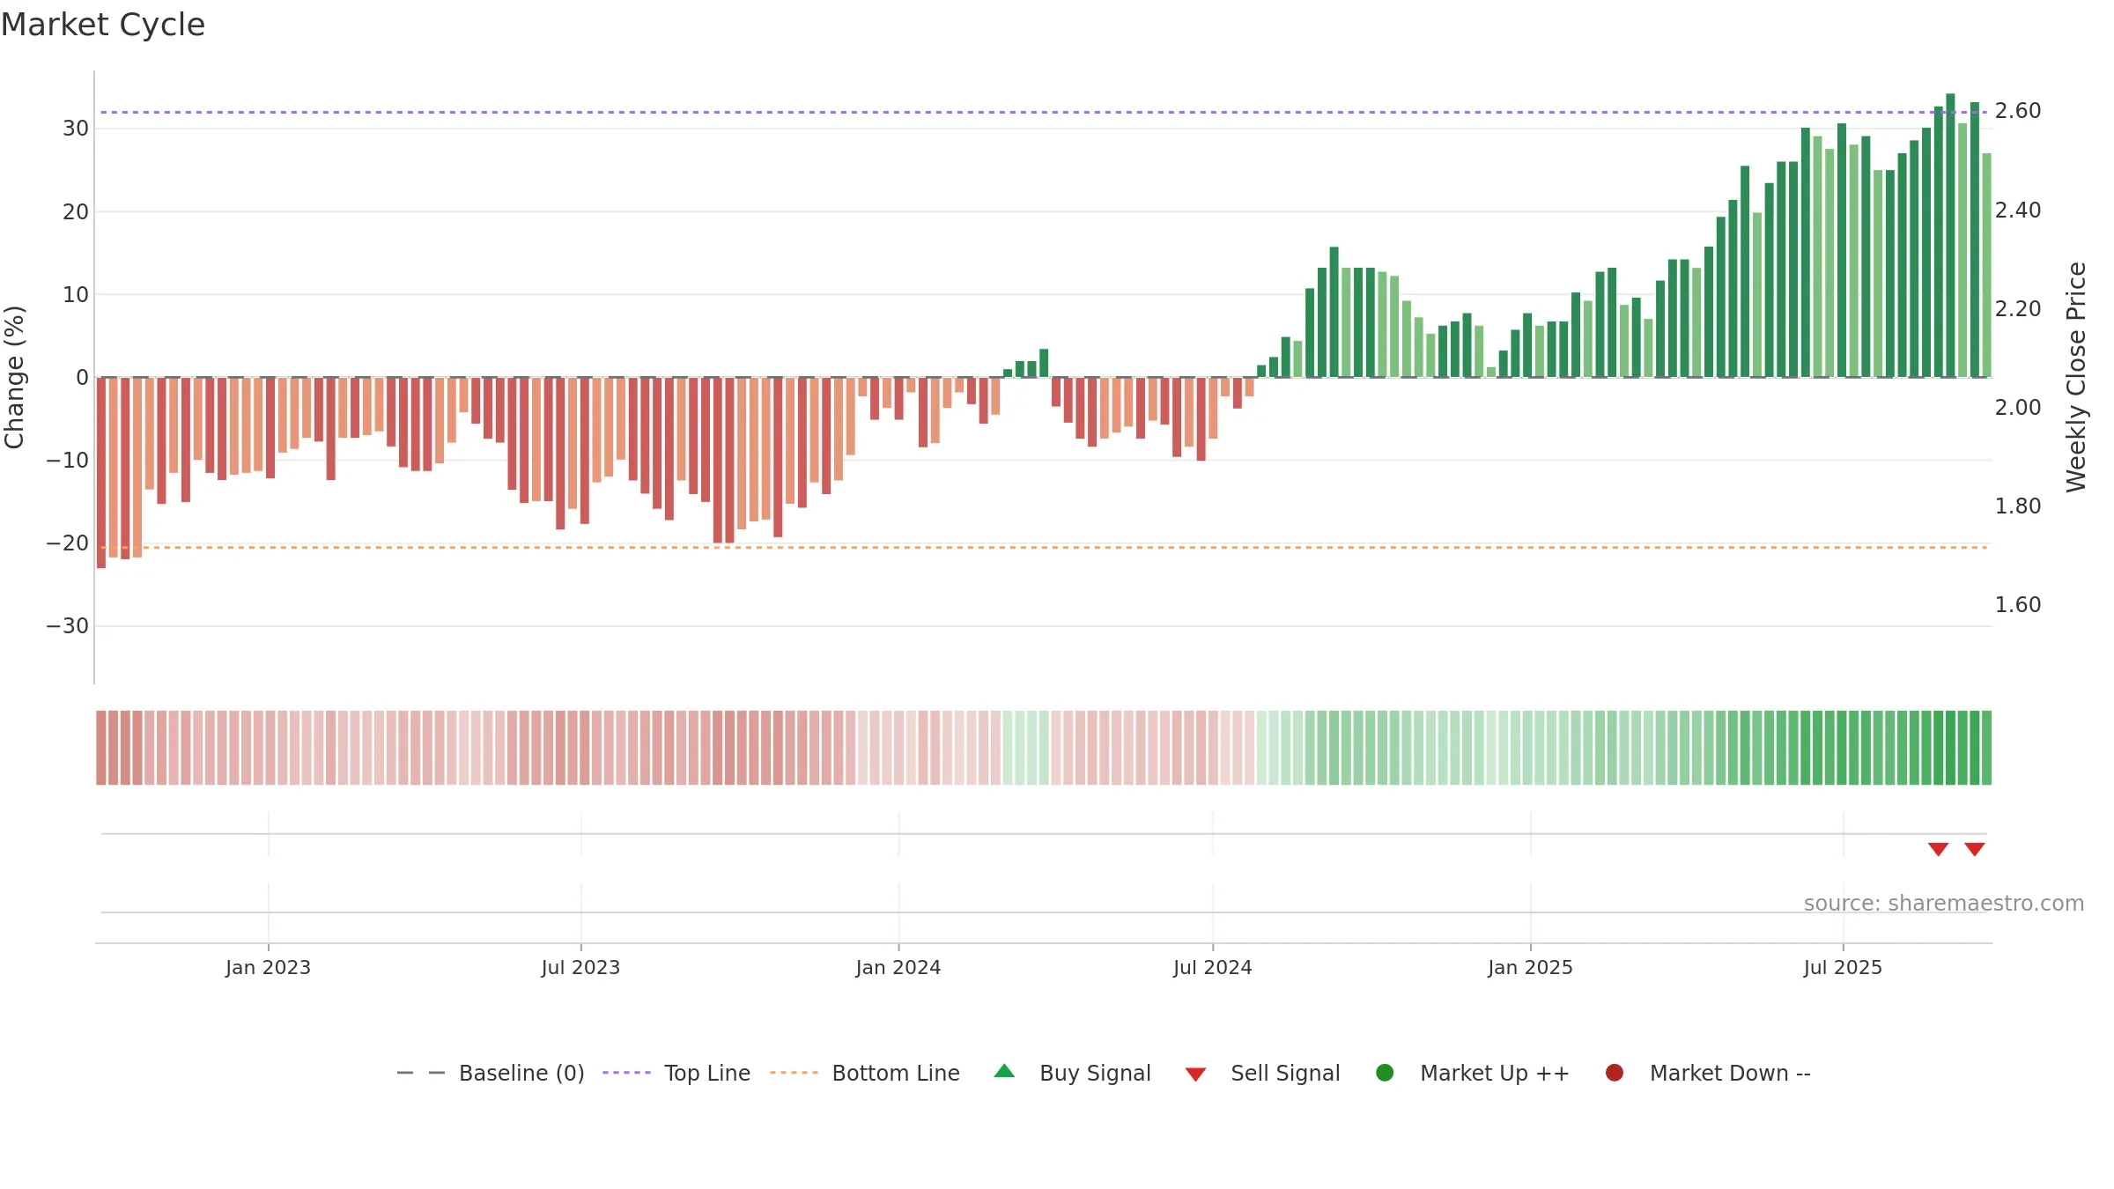The height and width of the screenshot is (1189, 2114).
Task: Click the Jan 2024 axis label
Action: point(898,968)
